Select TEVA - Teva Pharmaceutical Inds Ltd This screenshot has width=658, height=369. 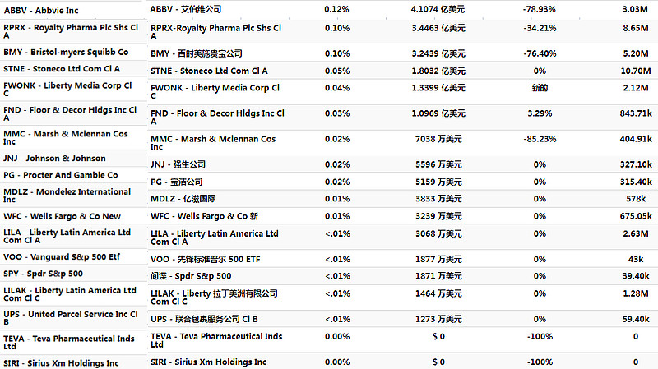[69, 342]
